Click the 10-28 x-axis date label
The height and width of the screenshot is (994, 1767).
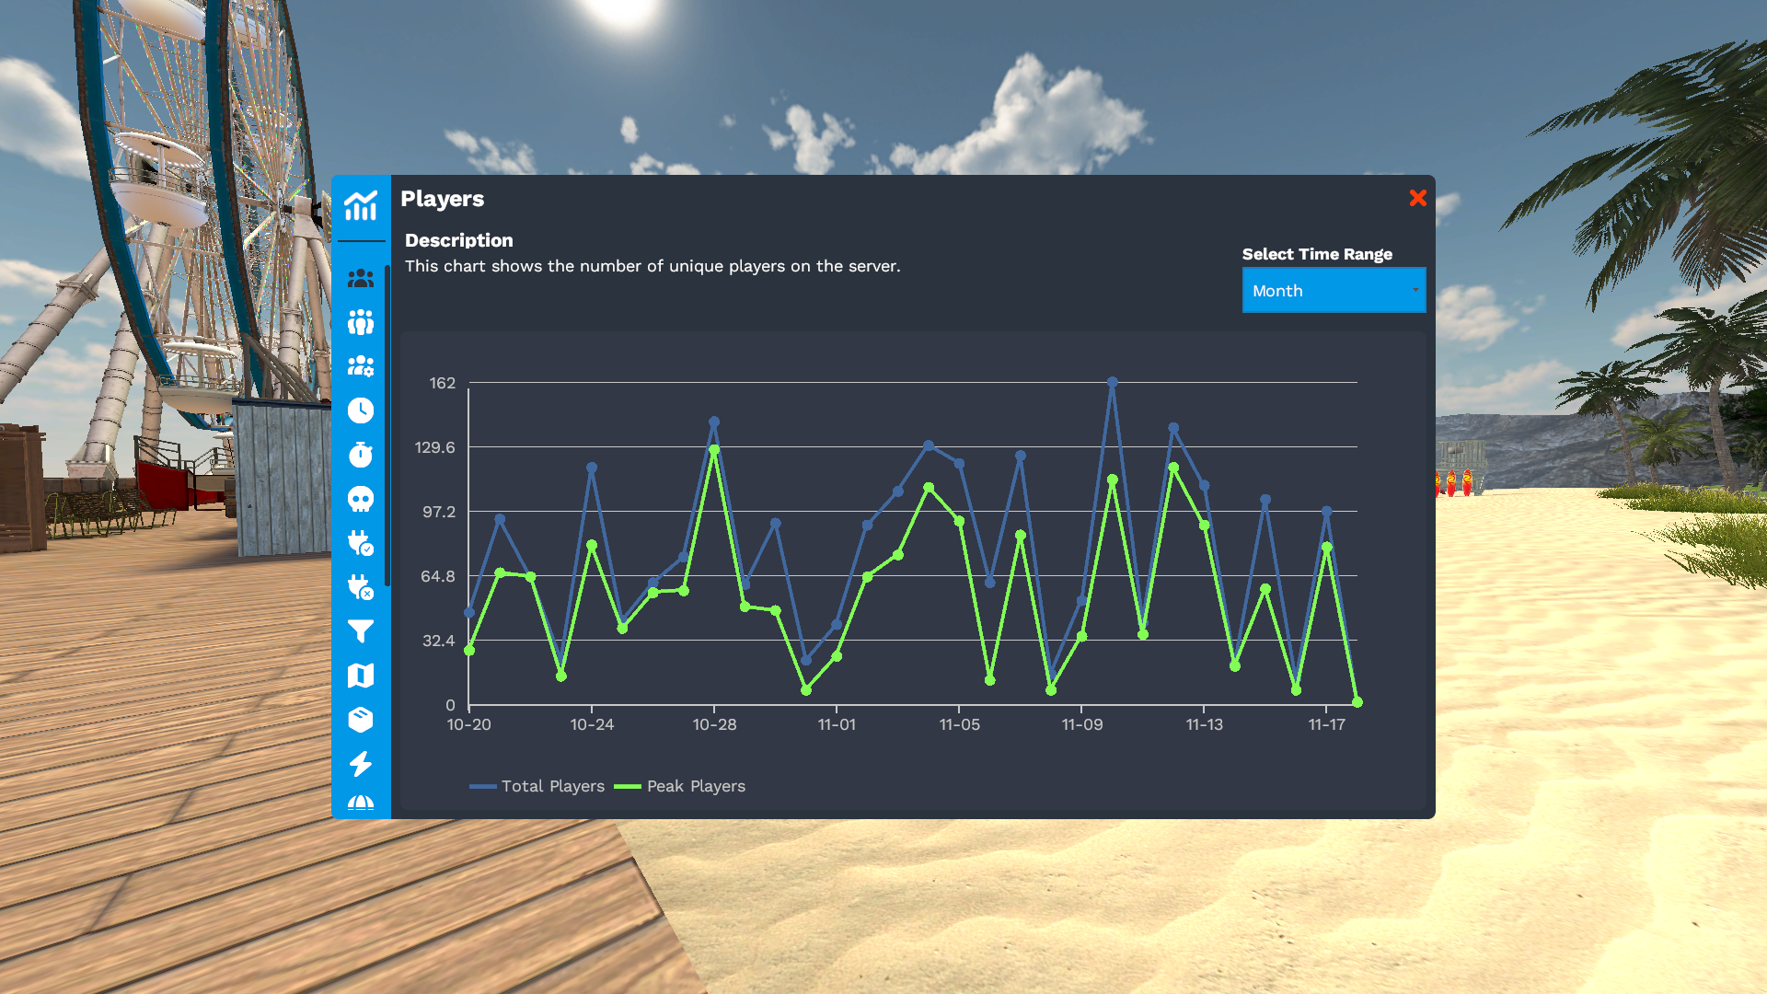coord(714,724)
